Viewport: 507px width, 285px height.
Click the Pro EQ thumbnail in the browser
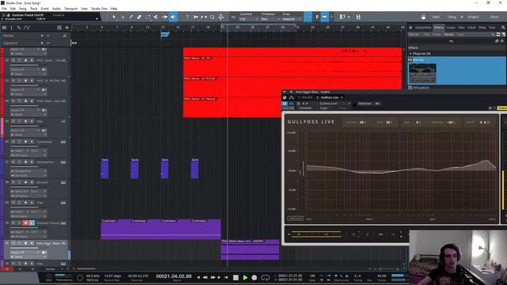[x=422, y=74]
